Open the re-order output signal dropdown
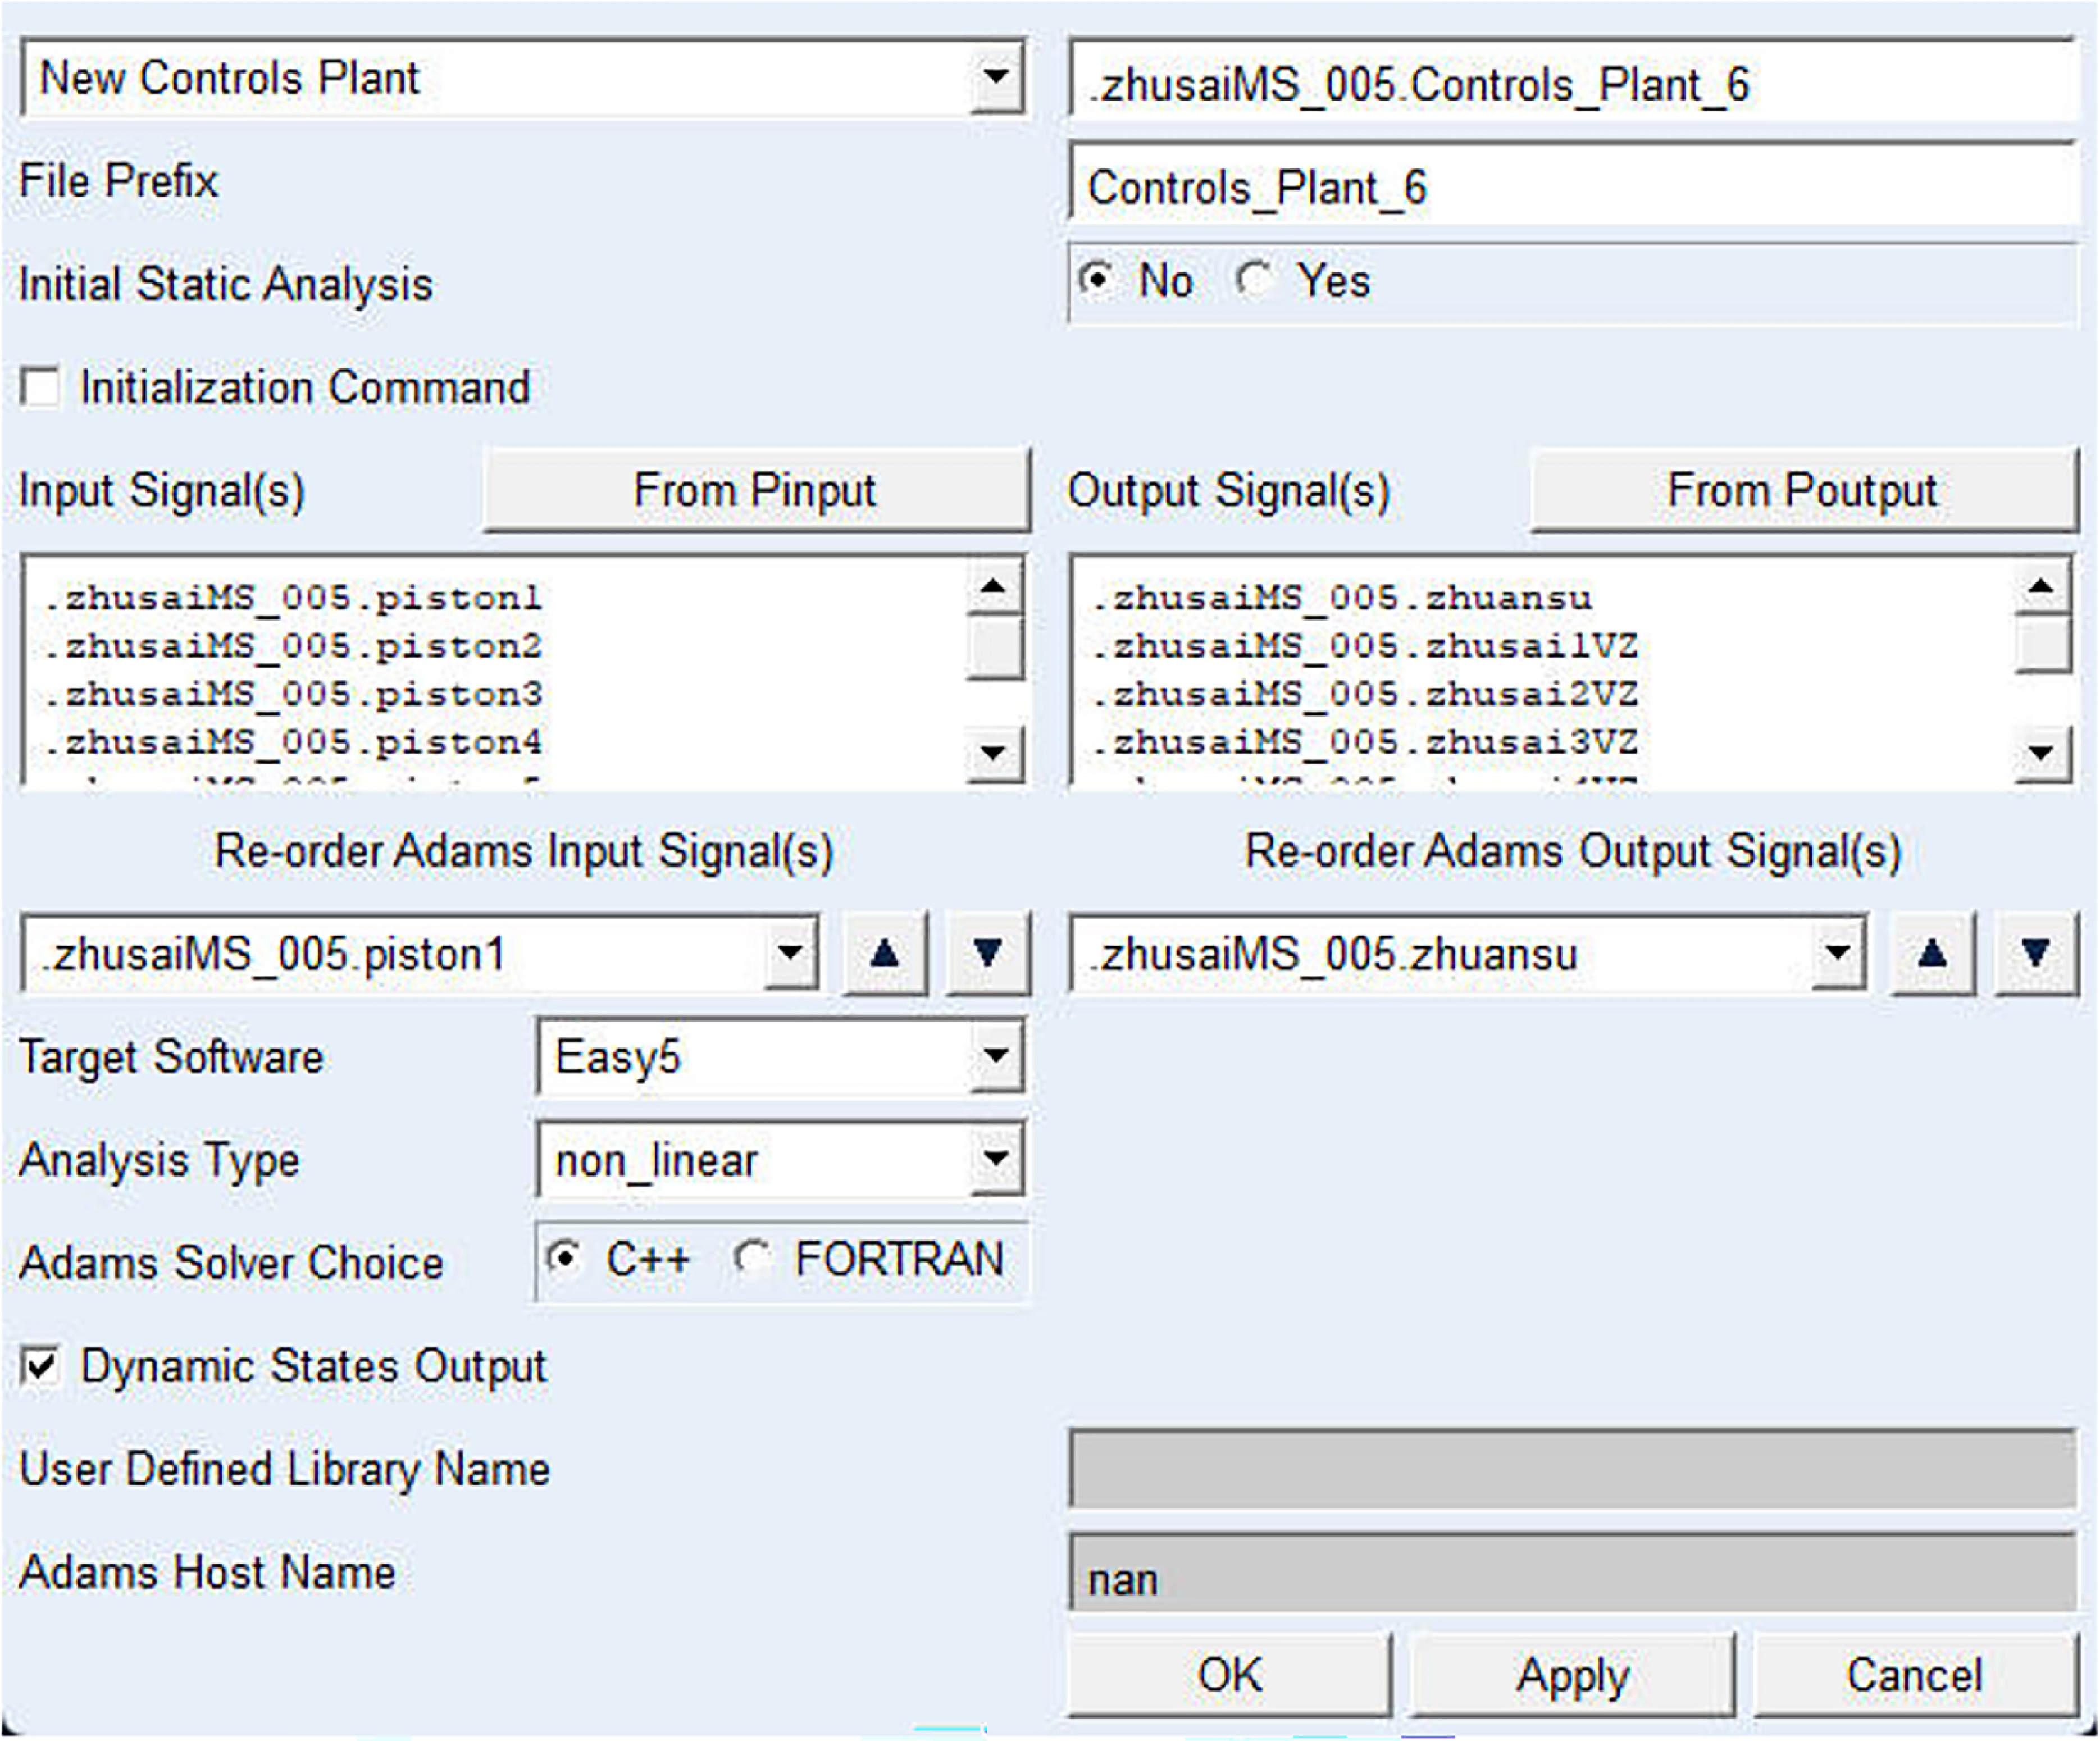Viewport: 2100px width, 1741px height. pos(1838,953)
